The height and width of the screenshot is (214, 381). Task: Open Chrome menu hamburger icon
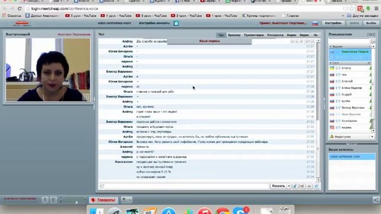tap(376, 9)
